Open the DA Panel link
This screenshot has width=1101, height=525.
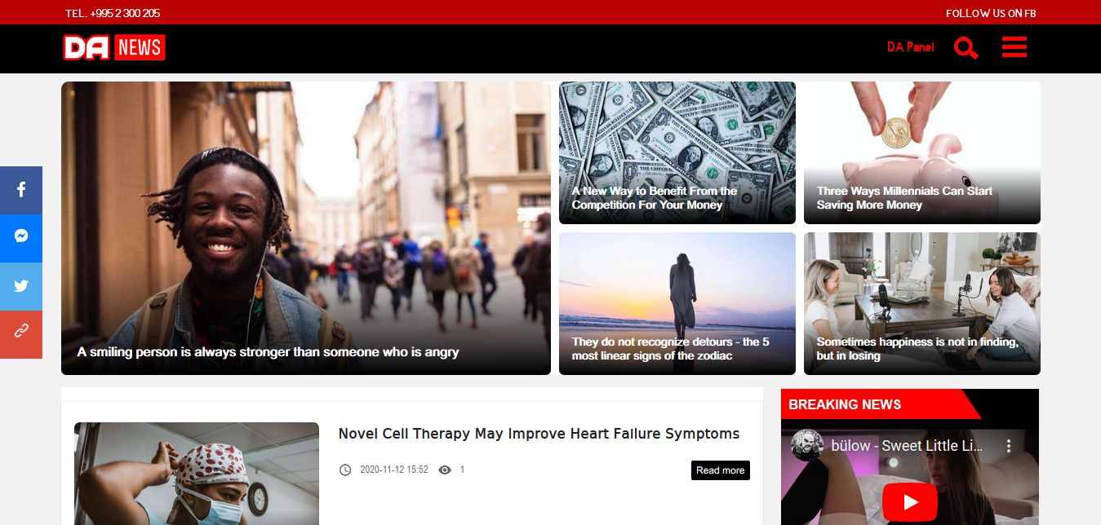point(910,47)
